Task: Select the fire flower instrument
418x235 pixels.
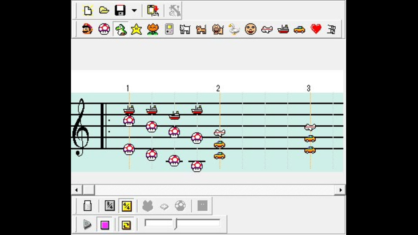Action: pyautogui.click(x=153, y=29)
